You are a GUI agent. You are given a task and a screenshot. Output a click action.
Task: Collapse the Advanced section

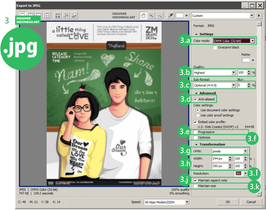click(196, 93)
